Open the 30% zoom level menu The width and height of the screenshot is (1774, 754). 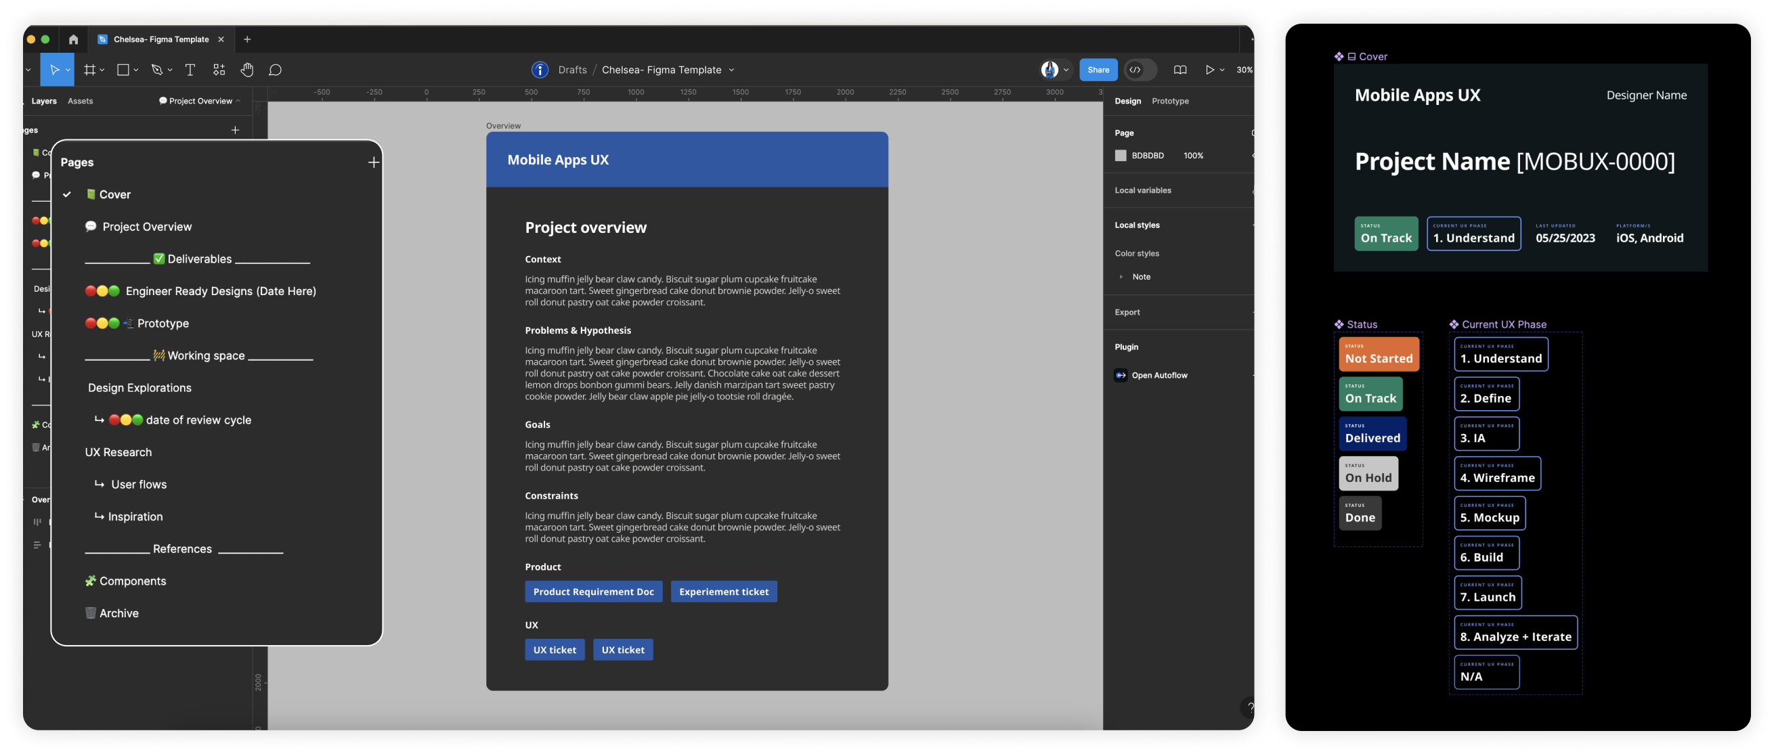click(1244, 70)
